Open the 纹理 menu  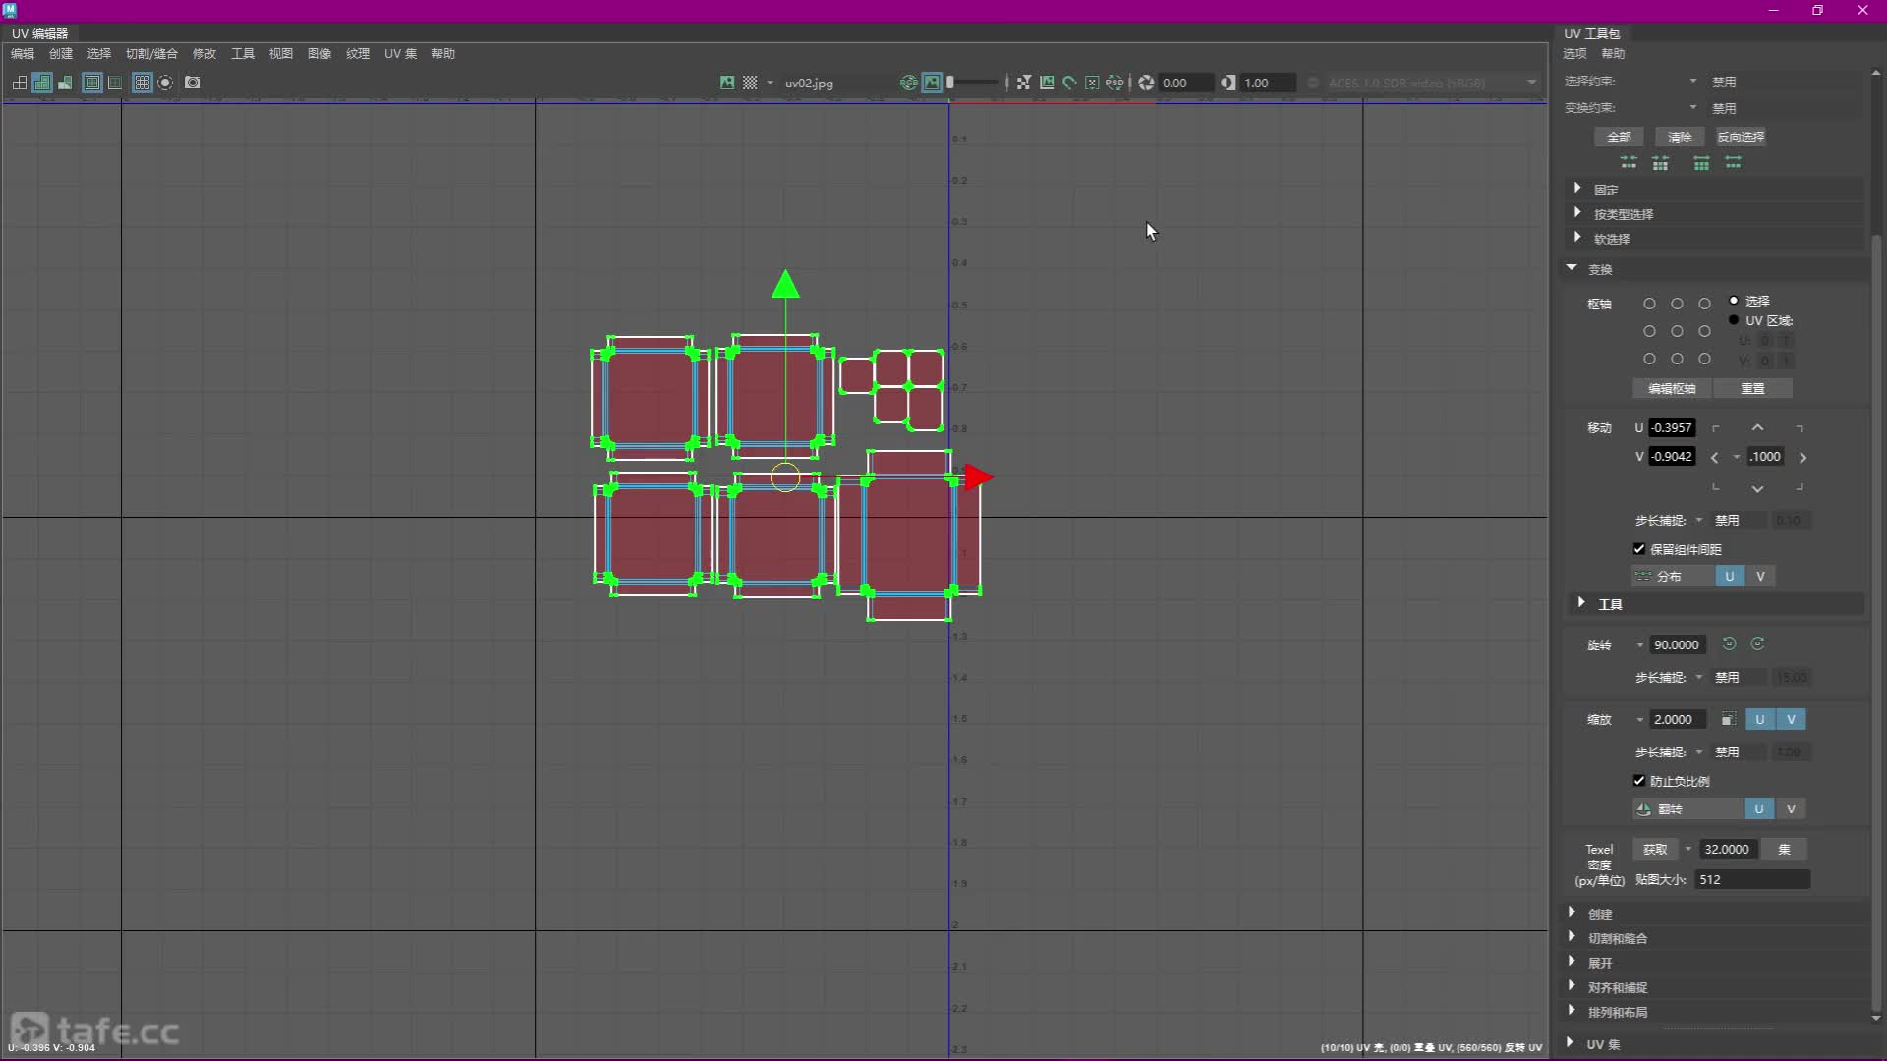[357, 54]
